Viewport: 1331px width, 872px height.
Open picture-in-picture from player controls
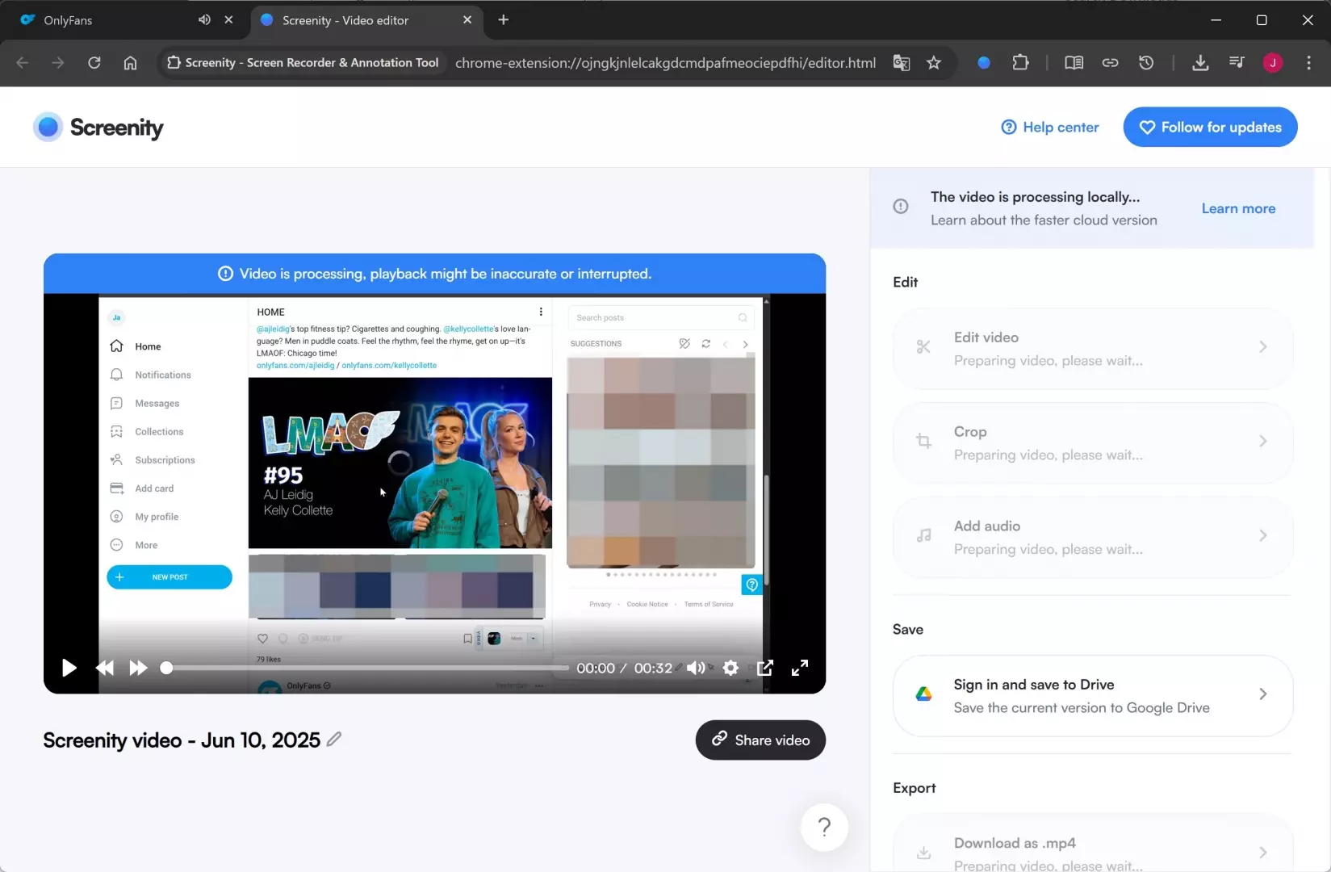click(x=765, y=668)
